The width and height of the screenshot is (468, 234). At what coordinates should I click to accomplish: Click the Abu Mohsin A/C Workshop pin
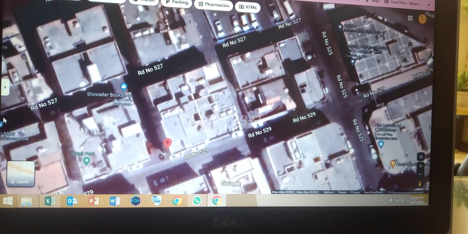click(381, 145)
